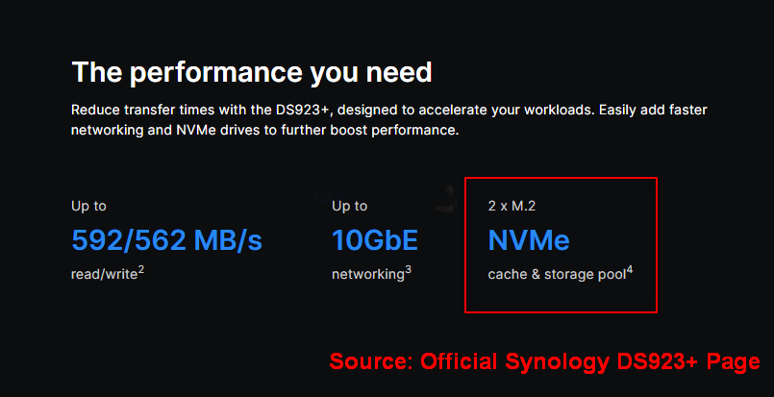Click "The performance you need" title
Viewport: 774px width, 397px height.
[x=252, y=72]
